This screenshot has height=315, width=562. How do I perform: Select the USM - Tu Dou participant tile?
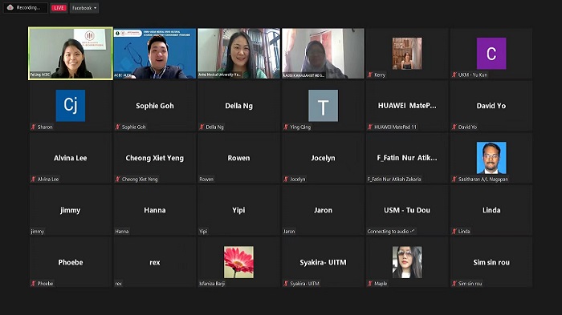(407, 210)
